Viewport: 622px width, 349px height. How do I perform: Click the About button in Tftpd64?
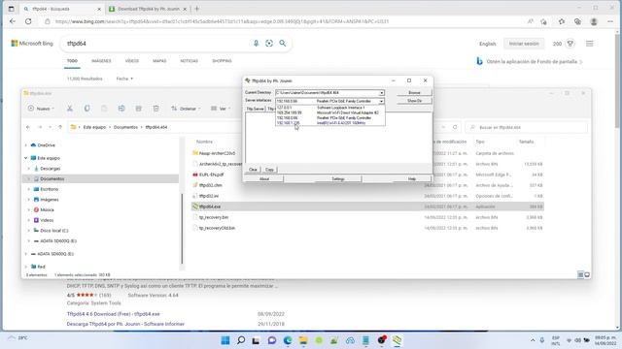(264, 179)
